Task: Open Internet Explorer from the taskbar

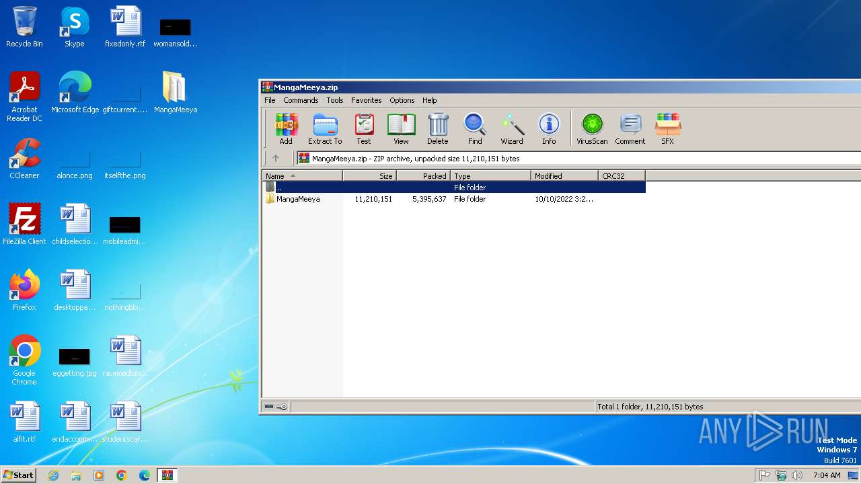Action: pyautogui.click(x=53, y=475)
